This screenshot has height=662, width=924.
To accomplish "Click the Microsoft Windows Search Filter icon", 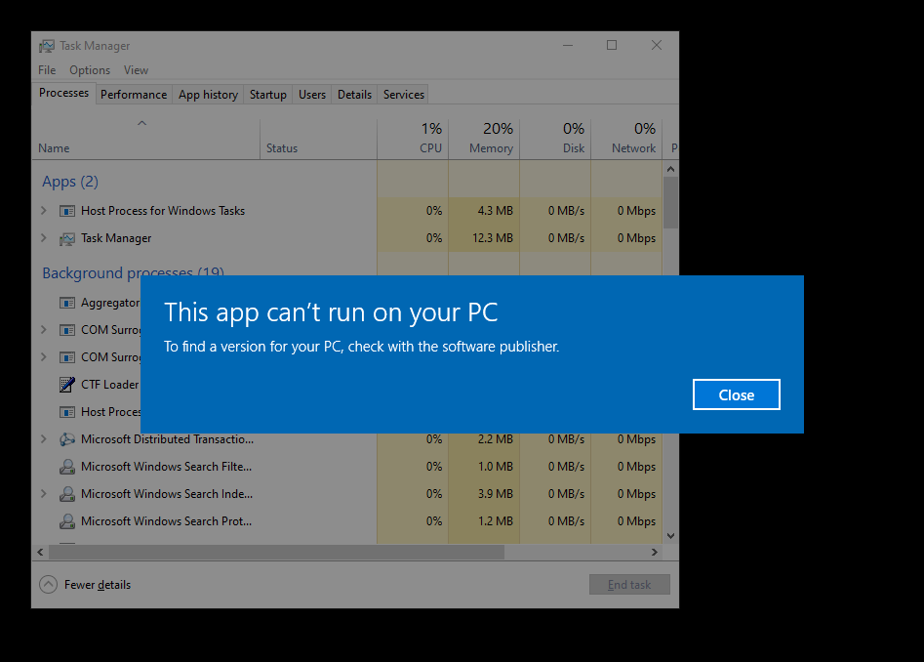I will coord(67,467).
